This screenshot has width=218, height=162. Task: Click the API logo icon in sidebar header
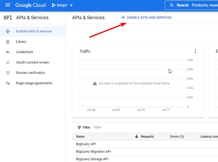click(x=8, y=18)
